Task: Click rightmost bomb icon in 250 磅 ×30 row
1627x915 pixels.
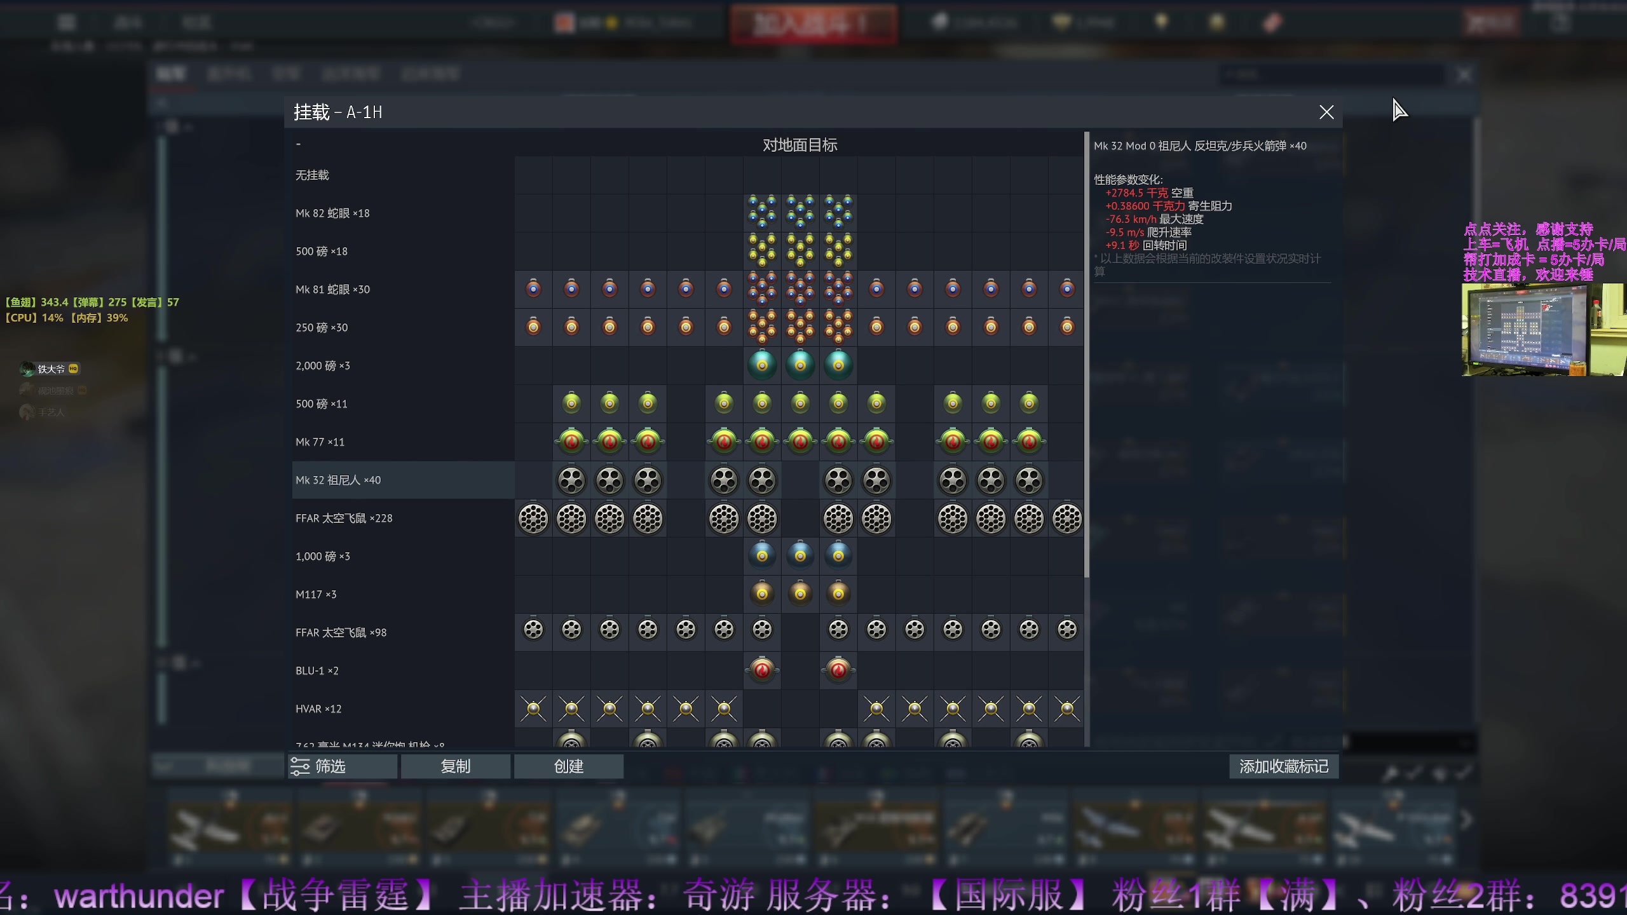Action: [1067, 327]
